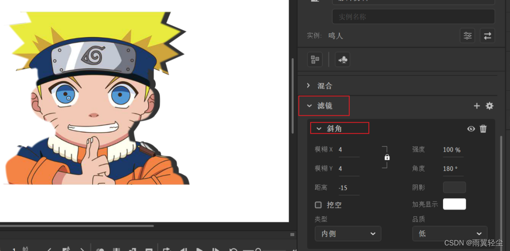Image resolution: width=510 pixels, height=251 pixels.
Task: Click the 加亮显示 label
Action: click(x=425, y=204)
